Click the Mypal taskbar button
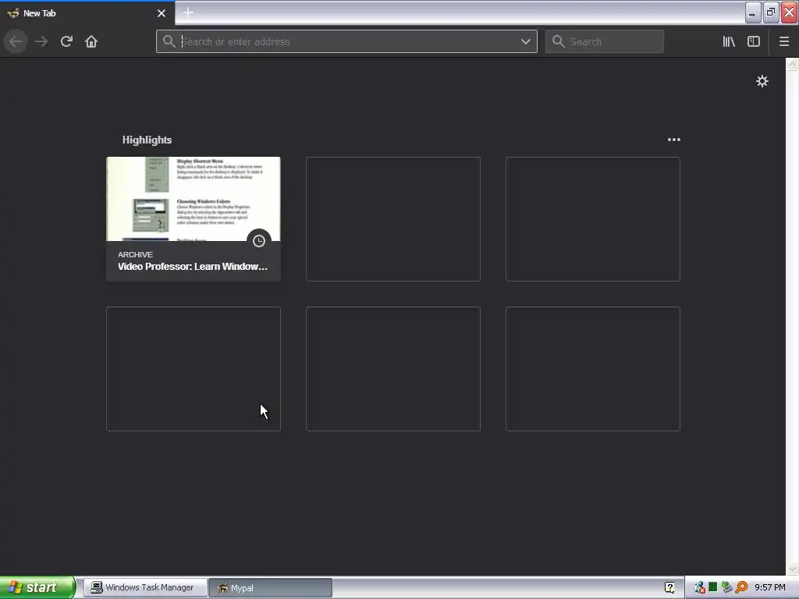Viewport: 799px width, 599px height. 270,588
